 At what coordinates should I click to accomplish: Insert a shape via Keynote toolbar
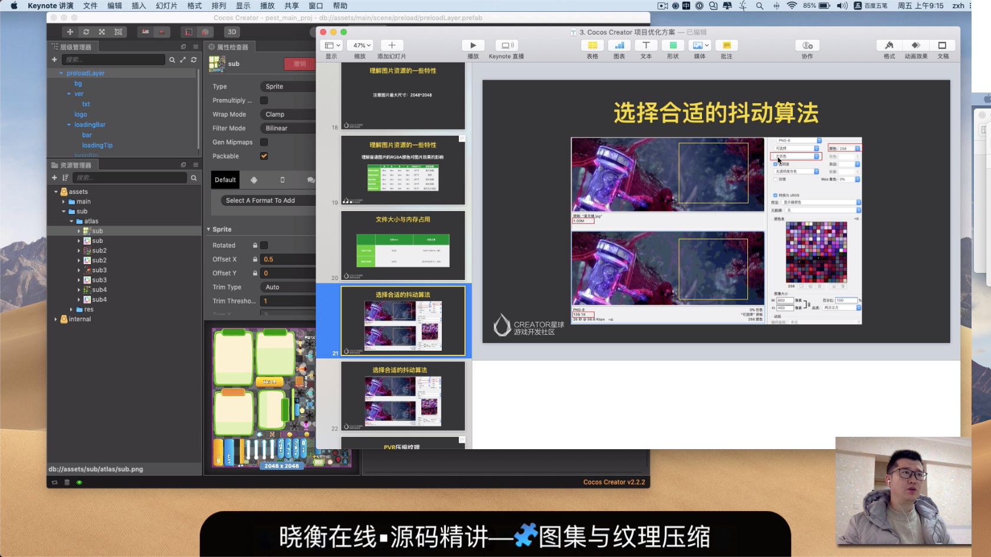point(673,45)
